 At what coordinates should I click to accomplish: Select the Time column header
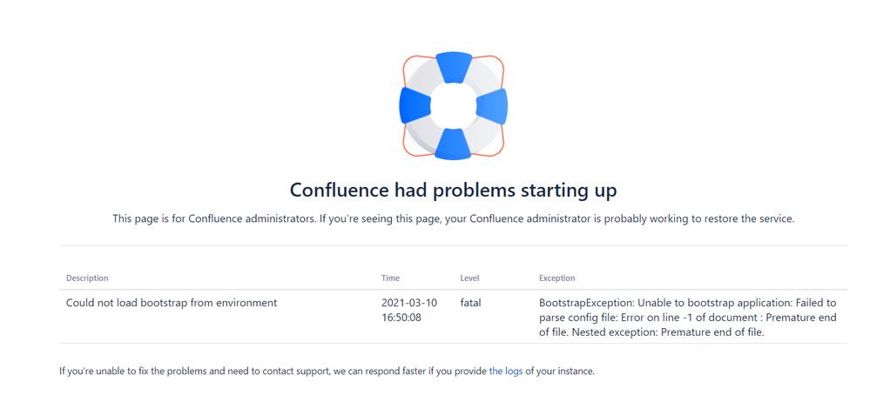(390, 278)
